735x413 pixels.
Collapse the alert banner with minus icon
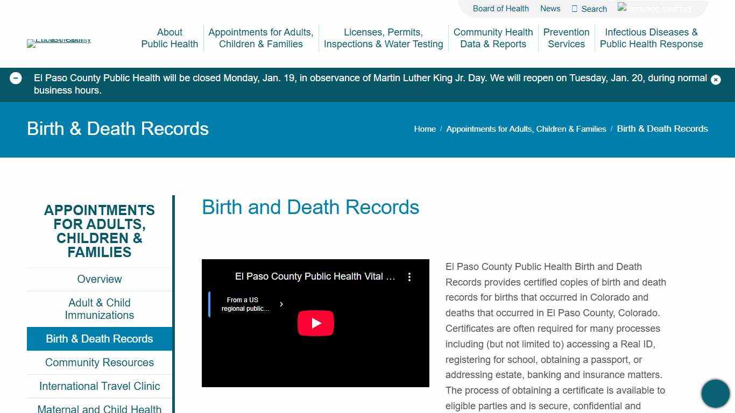[16, 78]
